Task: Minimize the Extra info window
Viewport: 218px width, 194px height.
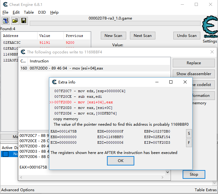Action: pos(157,82)
